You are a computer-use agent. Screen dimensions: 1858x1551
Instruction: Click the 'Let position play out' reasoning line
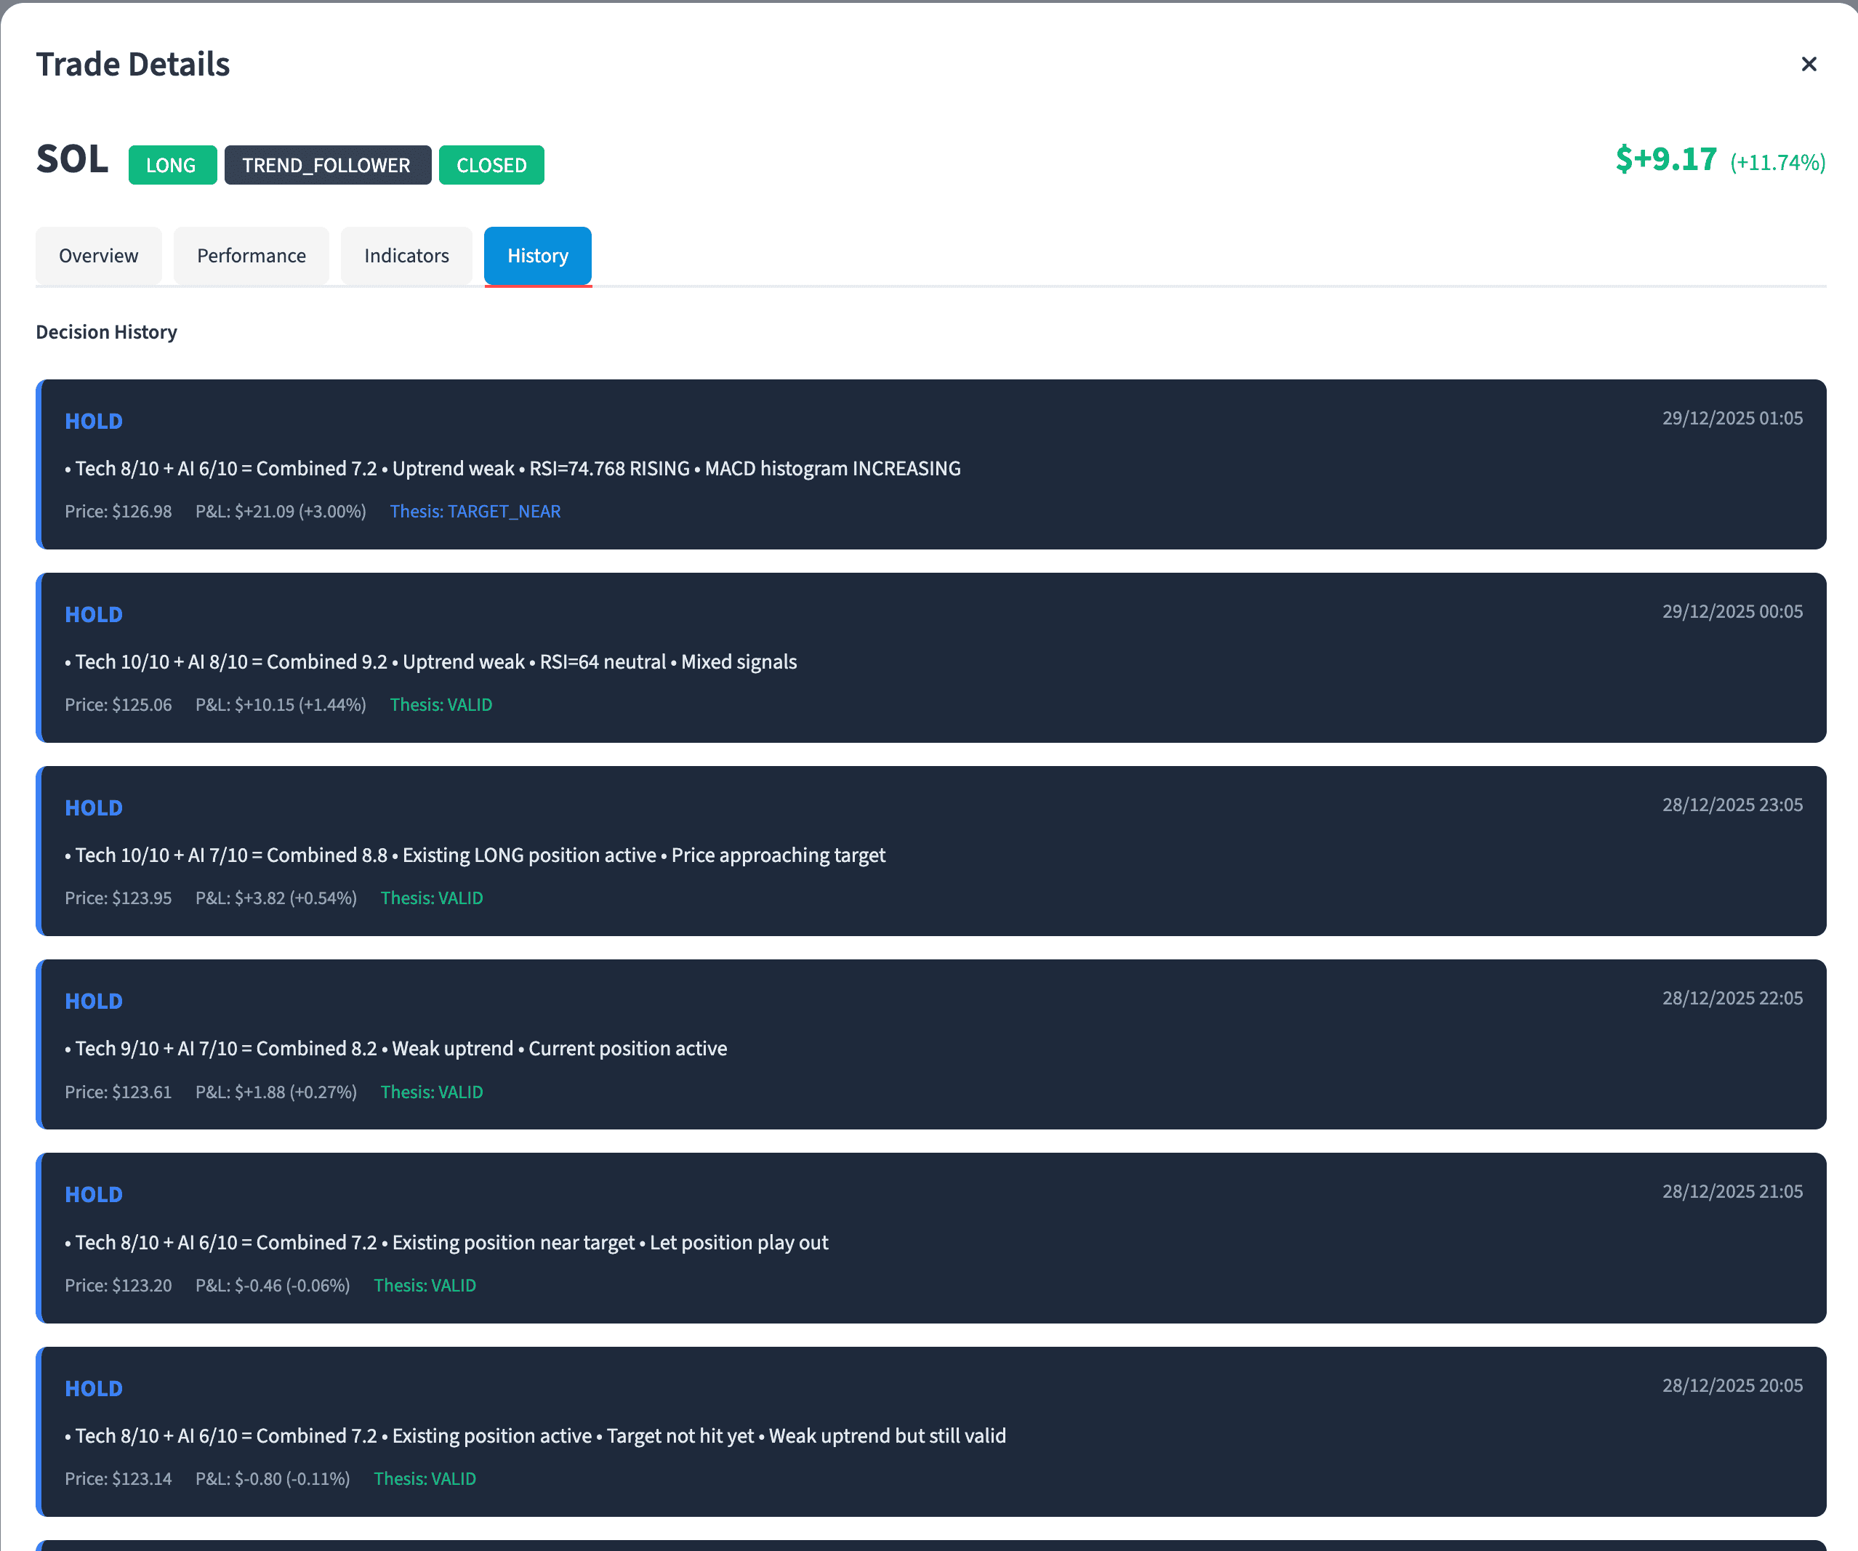coord(447,1243)
